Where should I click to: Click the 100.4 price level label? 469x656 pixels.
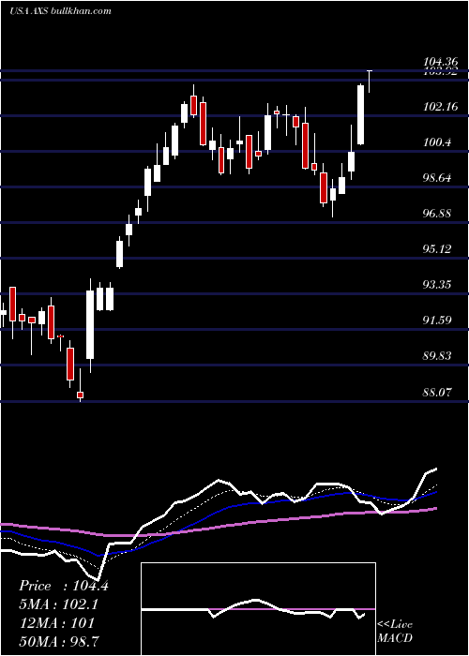438,142
